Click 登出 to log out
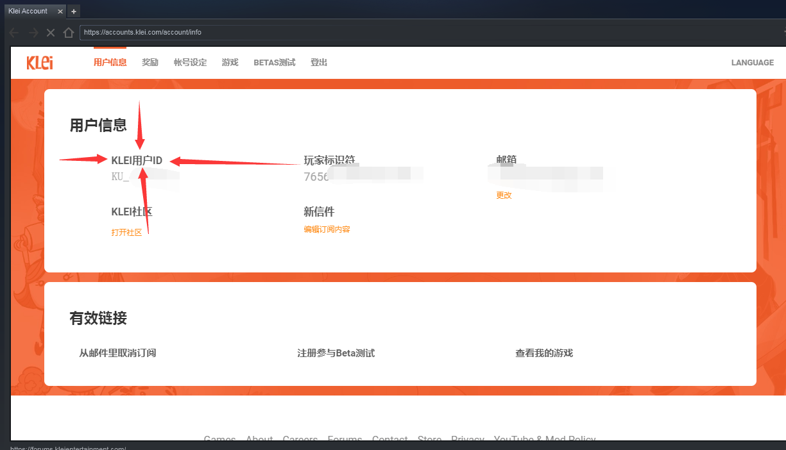 coord(319,63)
